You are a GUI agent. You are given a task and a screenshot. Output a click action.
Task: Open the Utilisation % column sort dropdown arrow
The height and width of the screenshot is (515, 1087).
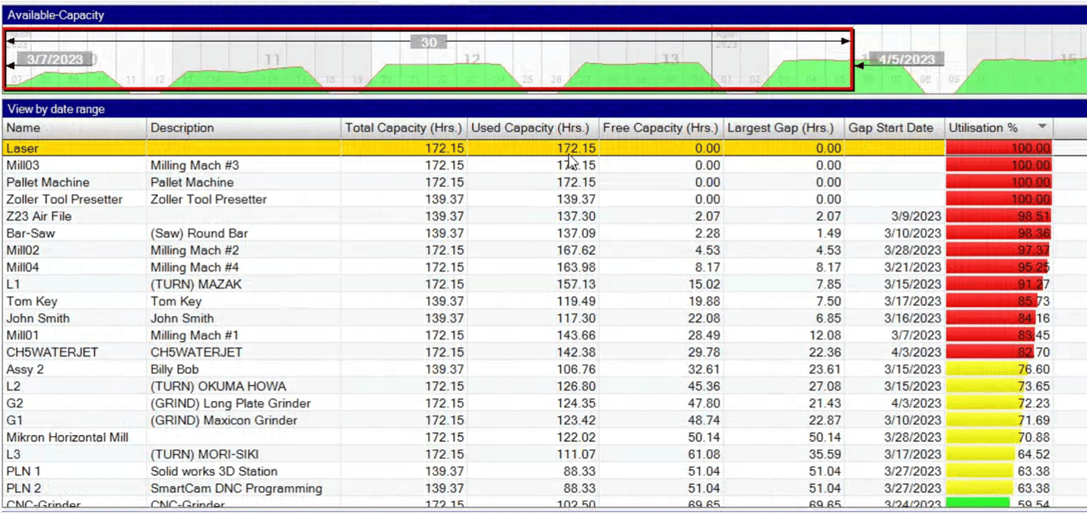coord(1042,128)
